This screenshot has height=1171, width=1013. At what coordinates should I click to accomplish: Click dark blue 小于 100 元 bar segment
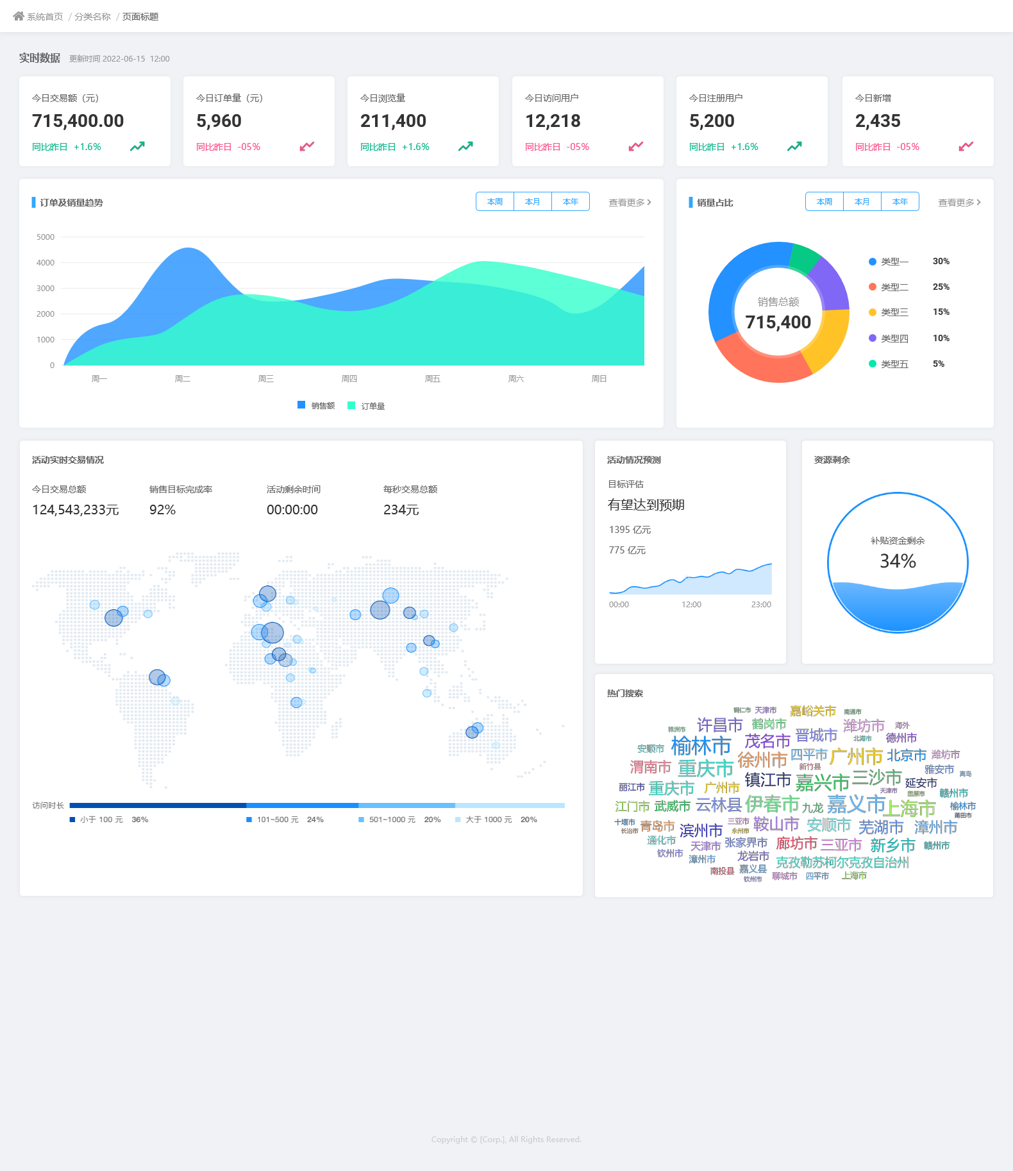click(x=158, y=805)
